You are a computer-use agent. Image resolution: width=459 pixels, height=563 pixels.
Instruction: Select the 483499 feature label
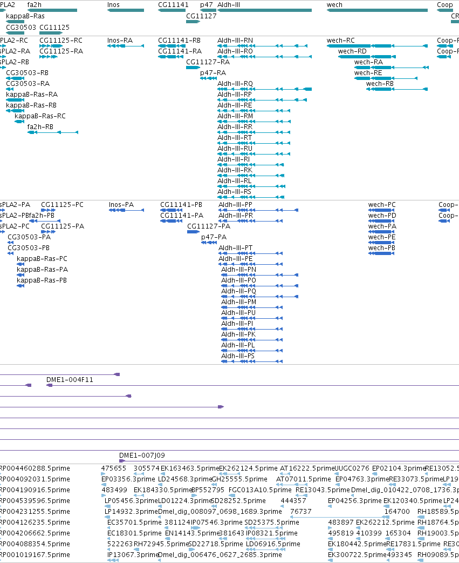point(114,490)
